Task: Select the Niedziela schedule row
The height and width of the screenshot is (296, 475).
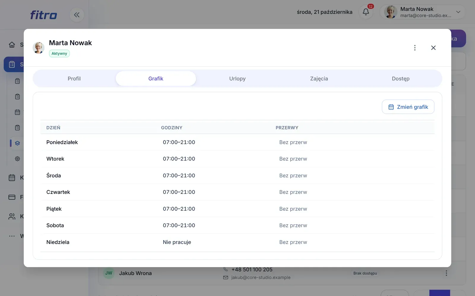Action: click(x=237, y=242)
